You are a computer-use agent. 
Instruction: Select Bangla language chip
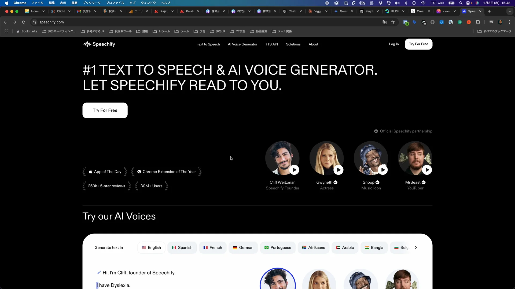[x=374, y=248]
